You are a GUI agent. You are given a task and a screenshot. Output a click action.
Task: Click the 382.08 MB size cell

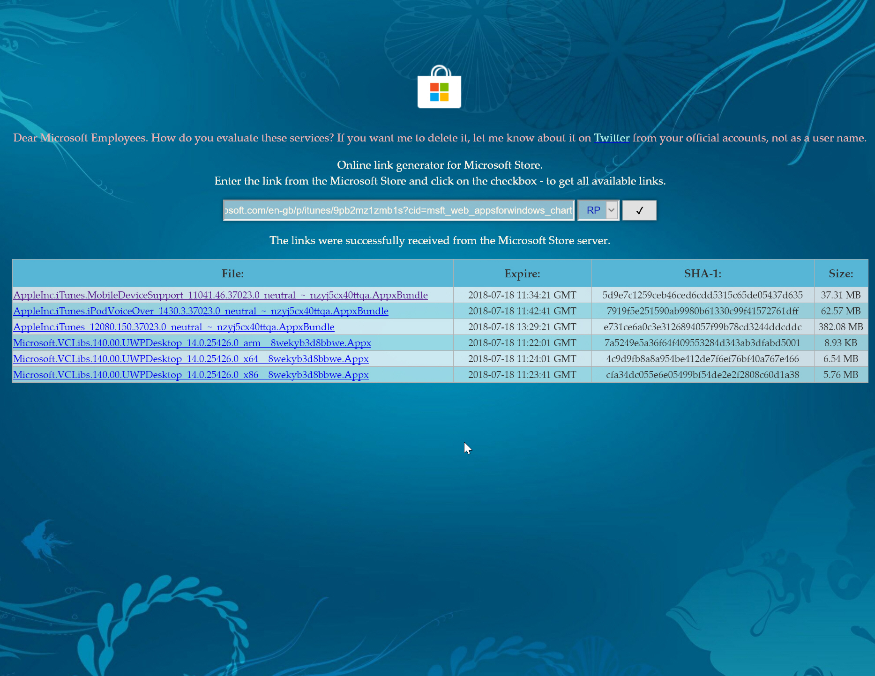point(841,327)
